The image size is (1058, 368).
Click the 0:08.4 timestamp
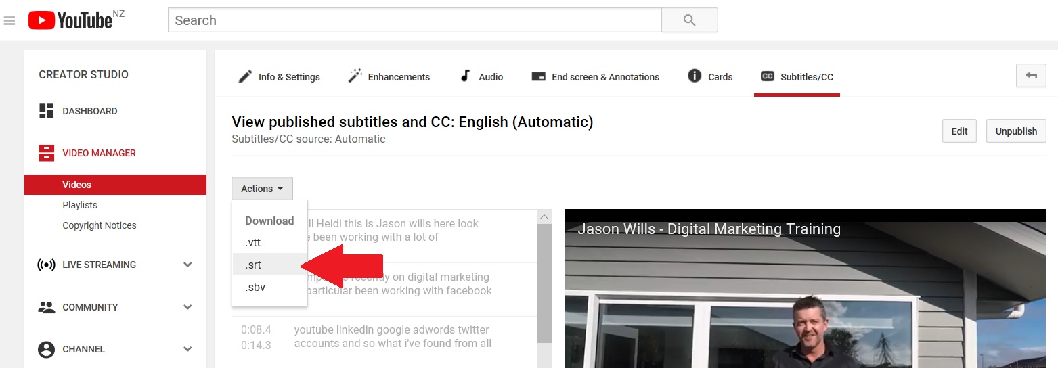click(256, 329)
